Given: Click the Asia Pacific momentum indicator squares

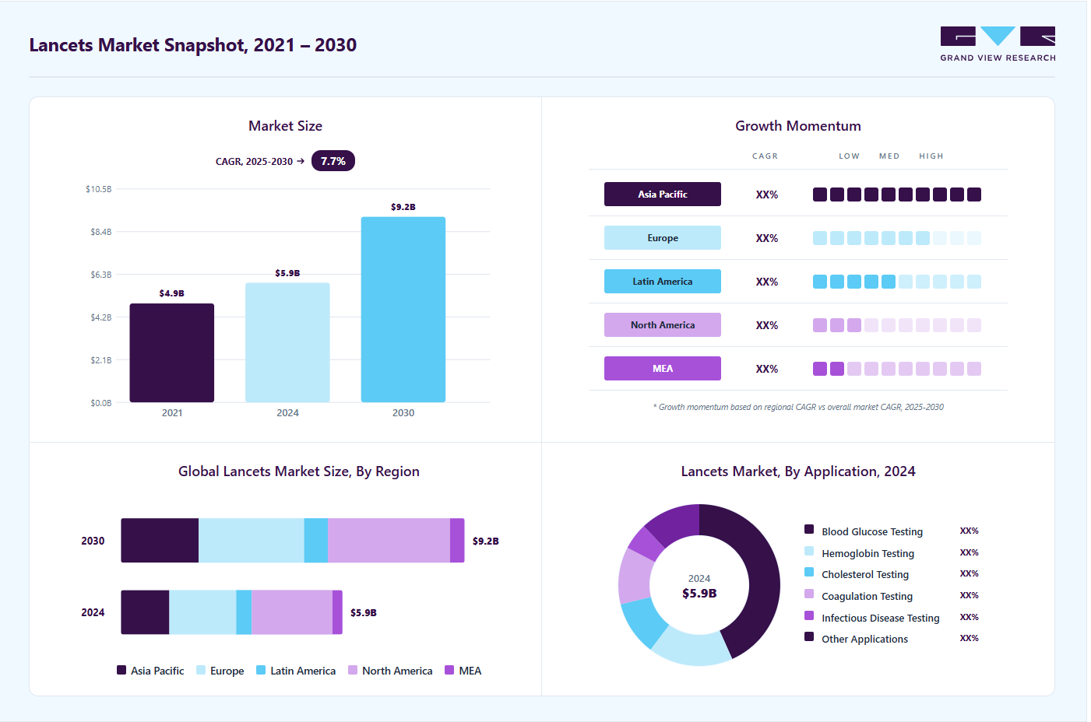Looking at the screenshot, I should (x=897, y=195).
